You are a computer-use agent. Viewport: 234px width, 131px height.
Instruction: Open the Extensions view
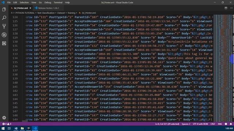pyautogui.click(x=4, y=43)
